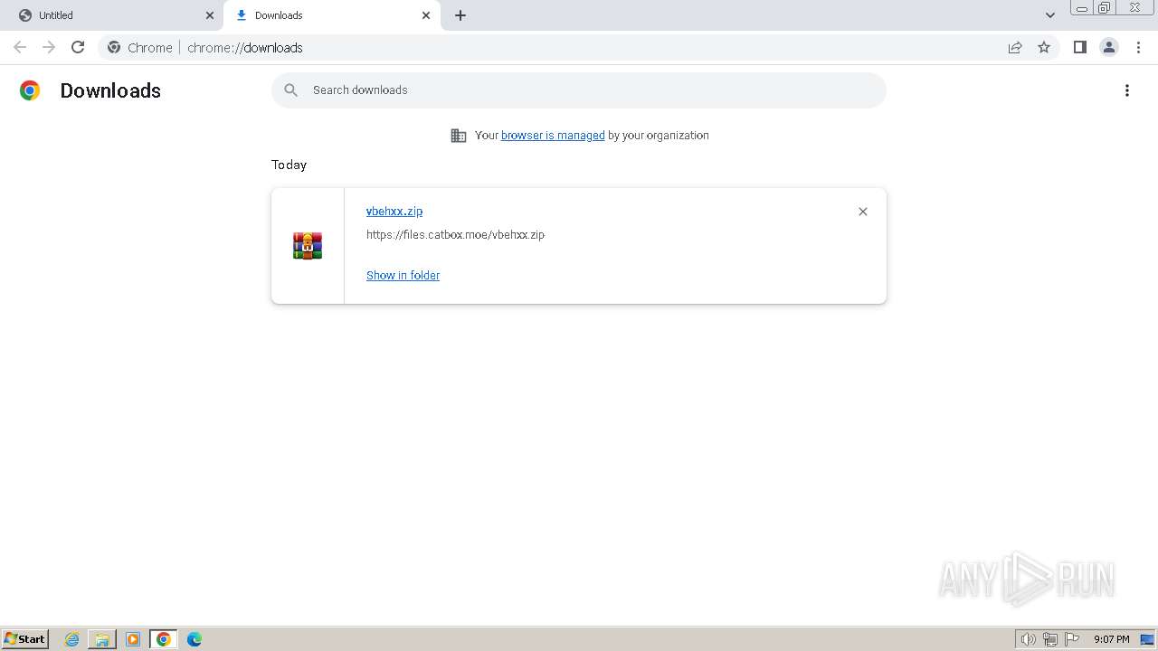Click the address bar URL
Screen dimensions: 1158x651
pyautogui.click(x=244, y=47)
